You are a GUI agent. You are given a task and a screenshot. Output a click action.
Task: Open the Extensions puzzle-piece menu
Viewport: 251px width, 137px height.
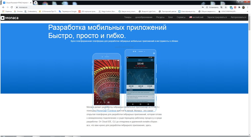pyautogui.click(x=239, y=7)
